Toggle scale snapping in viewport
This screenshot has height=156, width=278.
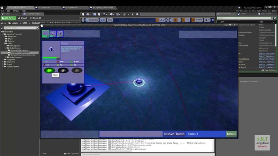193,20
